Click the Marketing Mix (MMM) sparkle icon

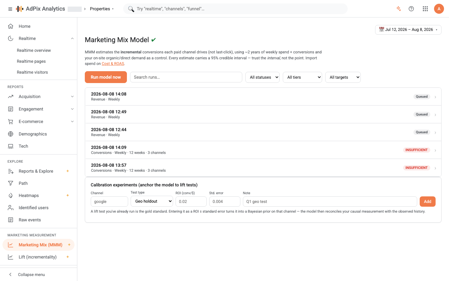tap(69, 245)
